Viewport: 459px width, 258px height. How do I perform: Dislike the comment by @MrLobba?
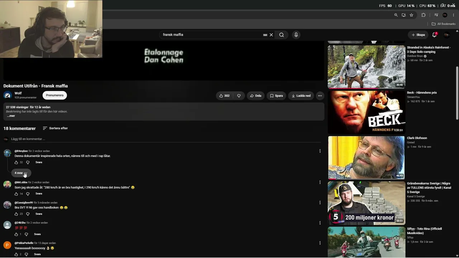coord(28,194)
